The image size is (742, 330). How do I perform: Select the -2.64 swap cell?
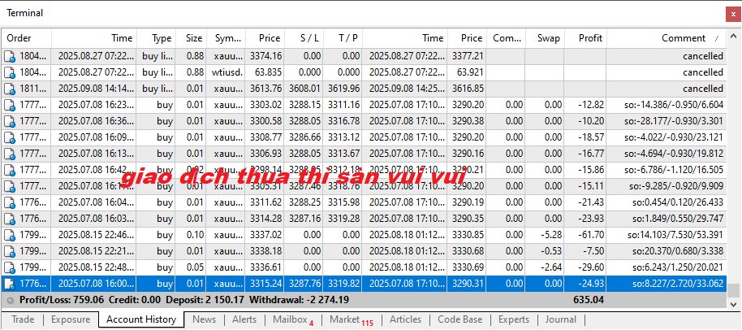[x=545, y=267]
